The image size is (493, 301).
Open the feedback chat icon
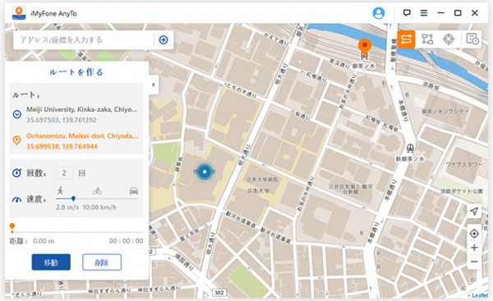[407, 13]
